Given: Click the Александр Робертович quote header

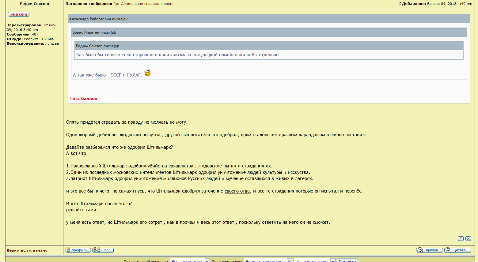Looking at the screenshot, I should coord(98,19).
